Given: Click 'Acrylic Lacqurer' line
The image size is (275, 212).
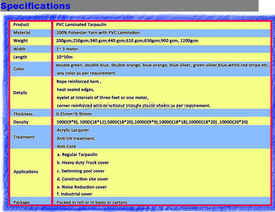Looking at the screenshot, I should click(x=73, y=130).
